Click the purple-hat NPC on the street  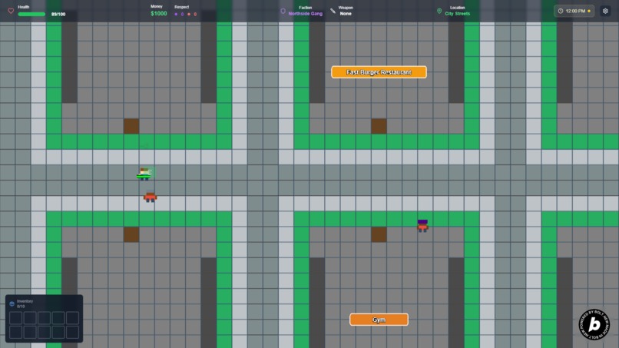tap(423, 226)
